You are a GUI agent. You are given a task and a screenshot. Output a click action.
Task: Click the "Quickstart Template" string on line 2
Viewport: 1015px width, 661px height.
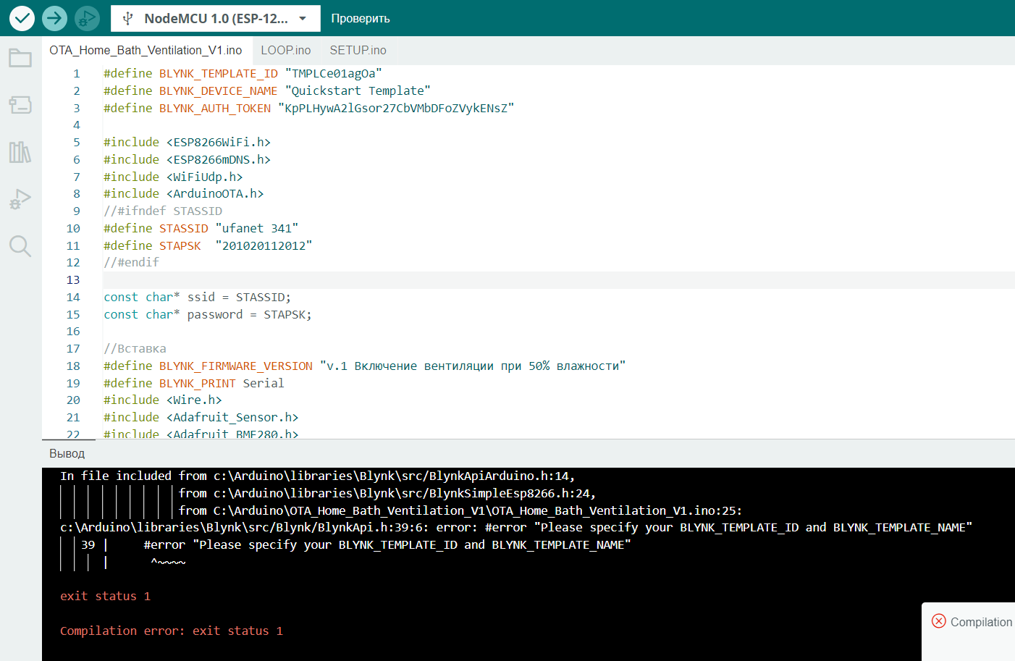358,90
